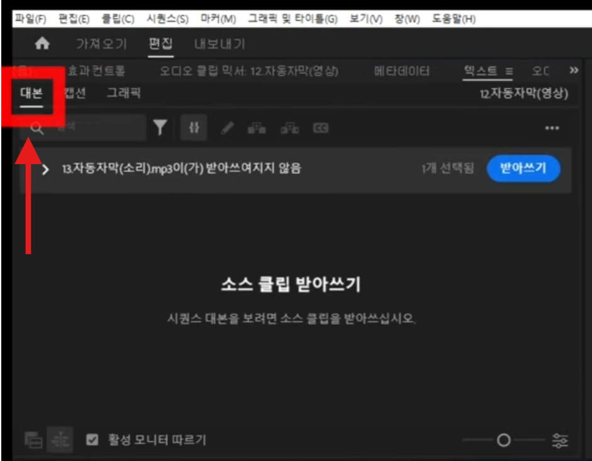The image size is (592, 461).
Task: Toggle the caption track visibility icon bottom left
Action: tap(35, 440)
